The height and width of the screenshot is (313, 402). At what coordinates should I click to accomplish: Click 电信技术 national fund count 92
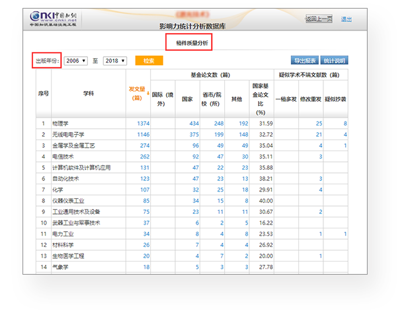click(196, 156)
